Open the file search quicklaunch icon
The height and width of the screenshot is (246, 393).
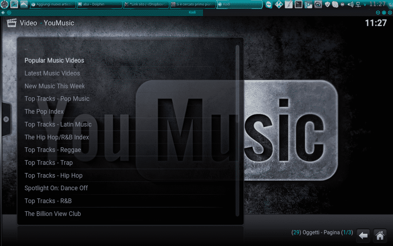point(308,5)
